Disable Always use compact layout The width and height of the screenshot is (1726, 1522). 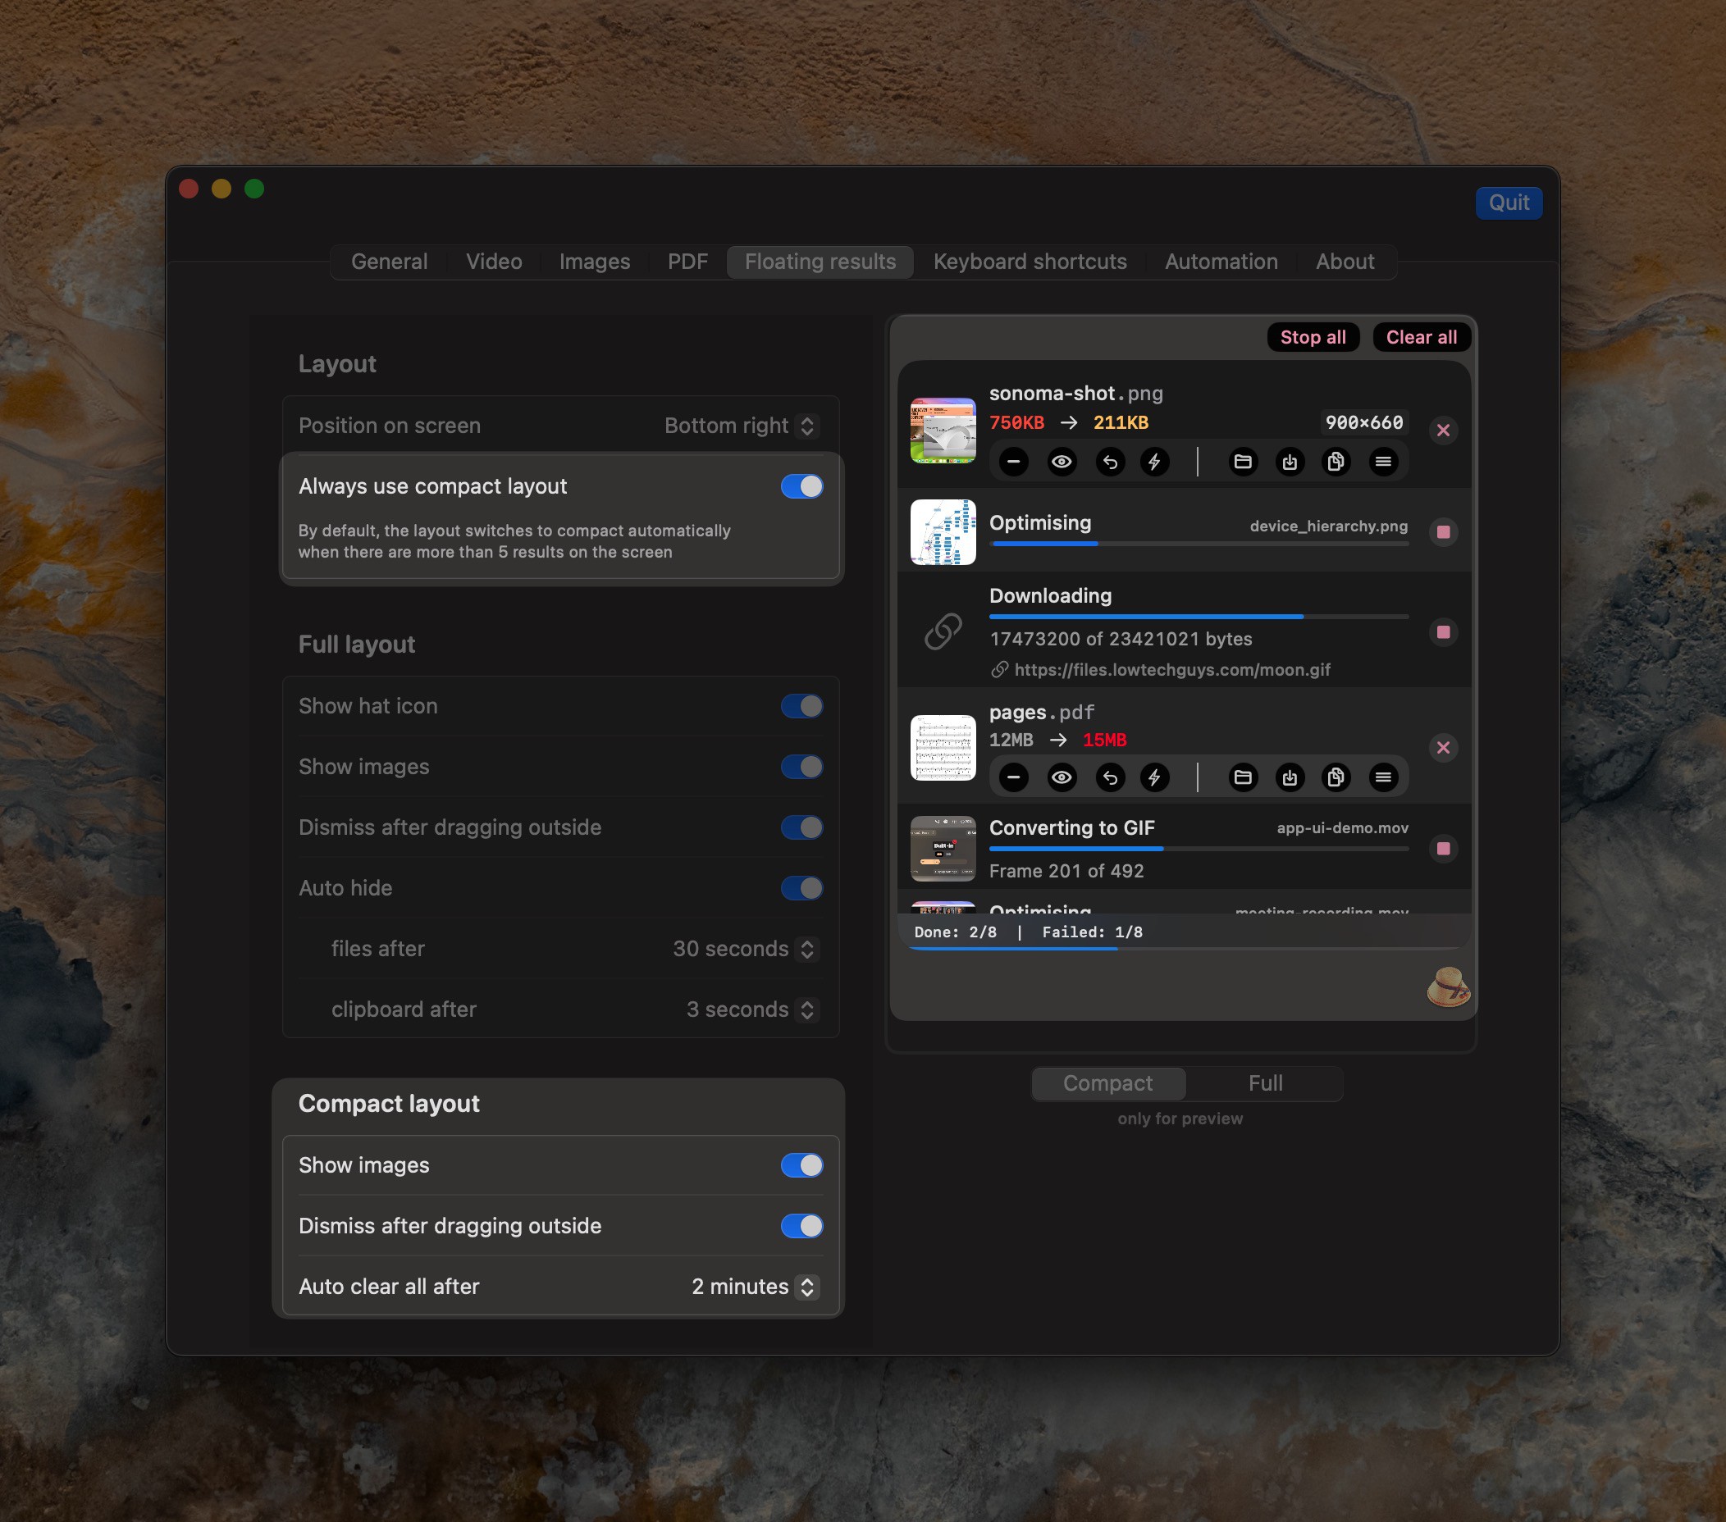point(801,486)
